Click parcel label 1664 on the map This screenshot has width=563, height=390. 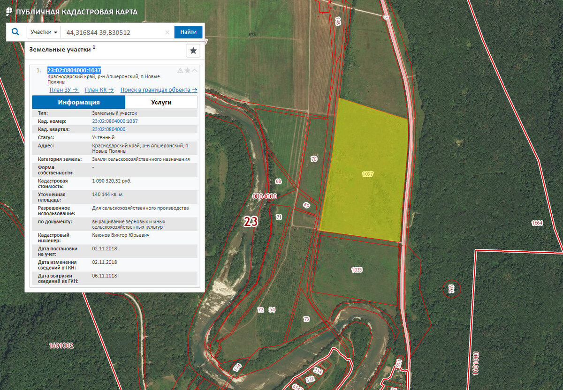coord(537,223)
